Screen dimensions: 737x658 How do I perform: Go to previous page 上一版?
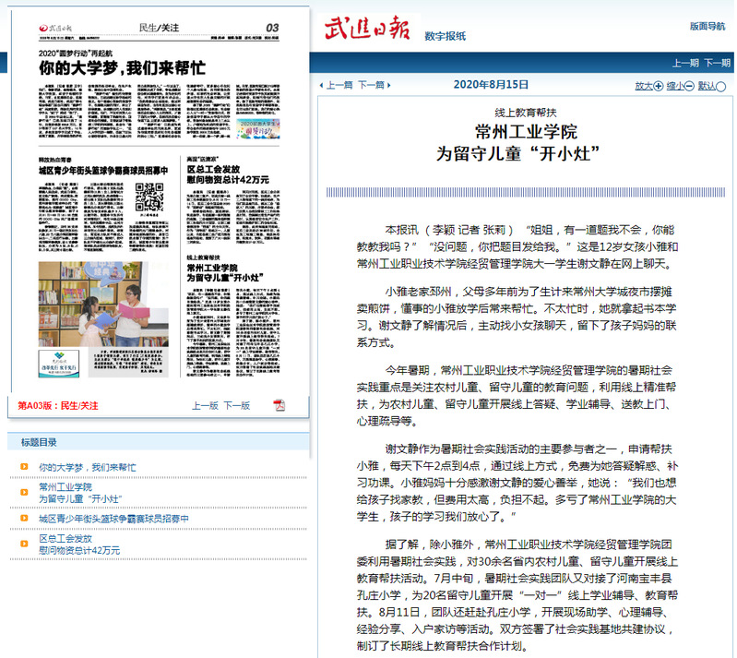pos(205,405)
